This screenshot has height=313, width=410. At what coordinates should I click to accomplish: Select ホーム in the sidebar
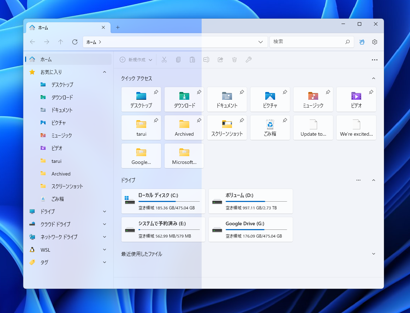click(69, 59)
